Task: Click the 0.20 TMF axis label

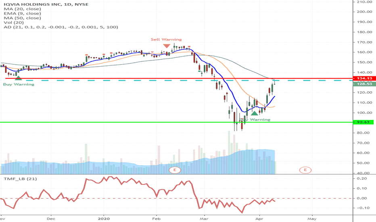Action: 361,178
